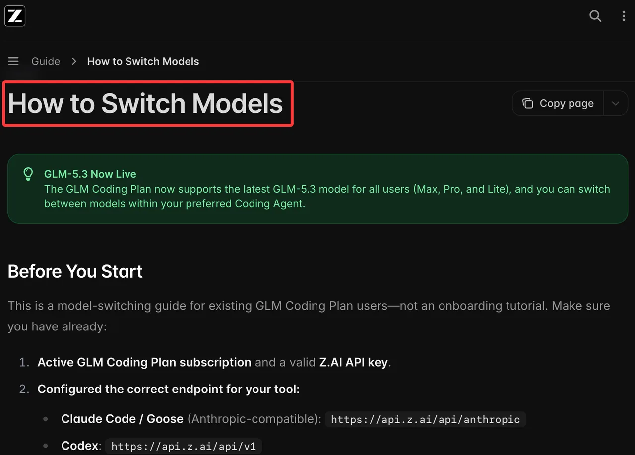
Task: Select the How to Switch Models breadcrumb
Action: click(x=143, y=61)
